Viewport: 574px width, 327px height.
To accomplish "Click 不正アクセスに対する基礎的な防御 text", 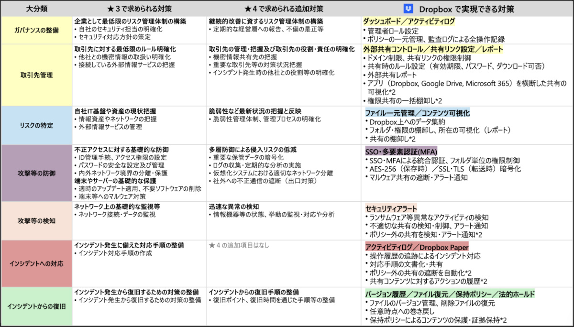I will pos(121,150).
